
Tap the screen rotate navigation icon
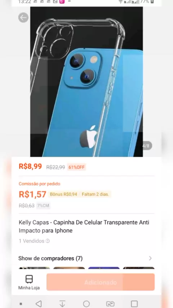point(110,304)
